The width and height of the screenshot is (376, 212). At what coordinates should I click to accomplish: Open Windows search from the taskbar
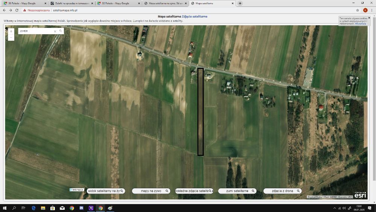click(14, 208)
